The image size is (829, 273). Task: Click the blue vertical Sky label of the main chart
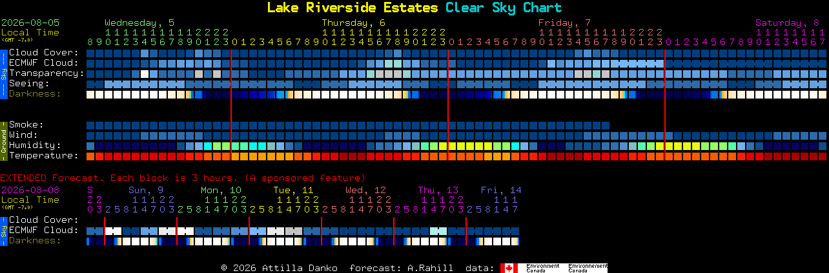[x=3, y=73]
